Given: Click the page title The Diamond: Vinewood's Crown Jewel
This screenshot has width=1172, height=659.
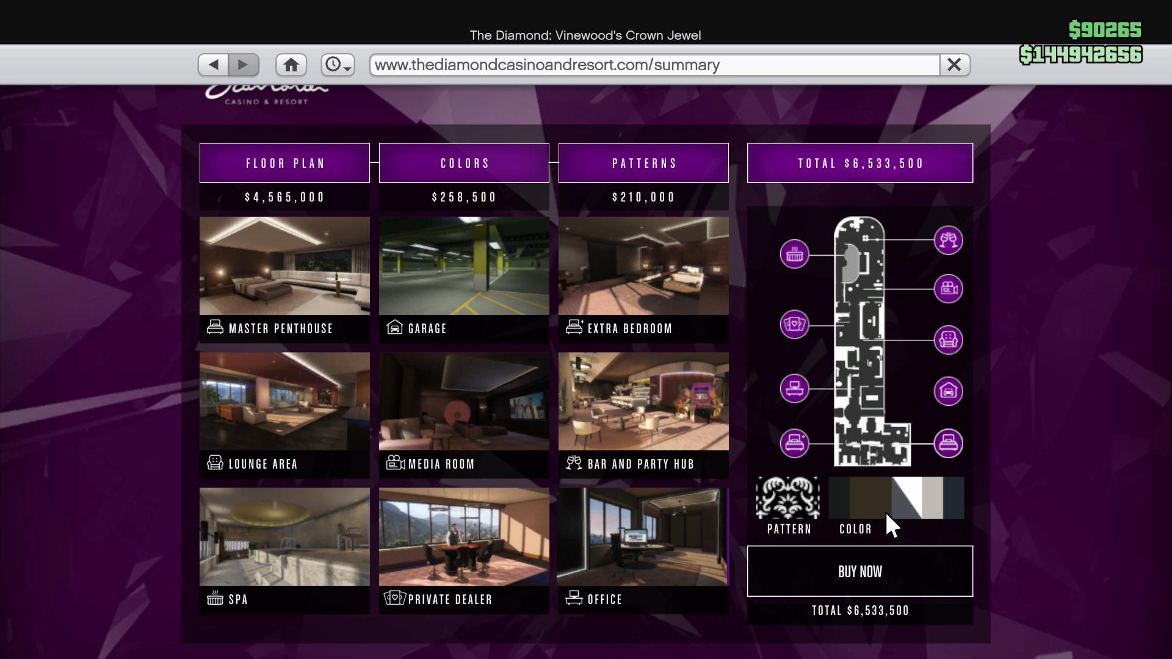Looking at the screenshot, I should pos(585,35).
